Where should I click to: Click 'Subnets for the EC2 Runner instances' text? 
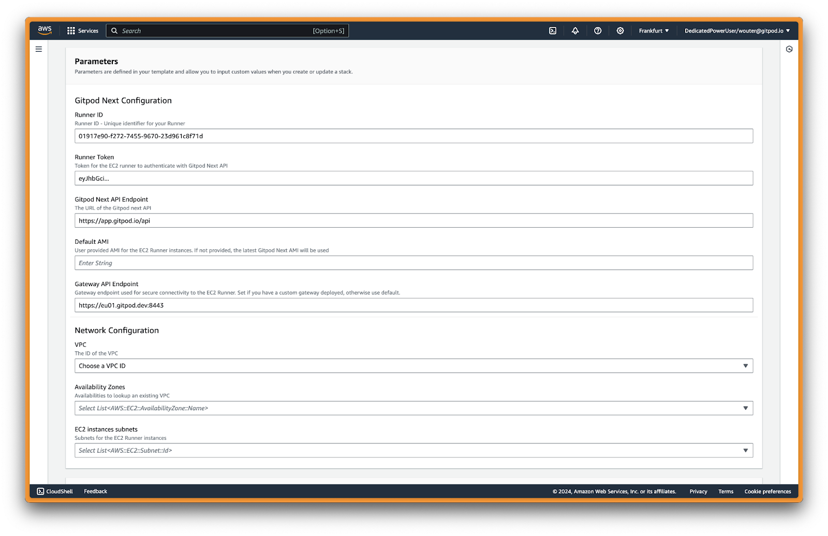pos(121,438)
